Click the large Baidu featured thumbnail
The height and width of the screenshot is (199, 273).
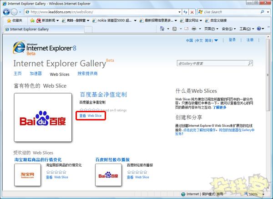[x=43, y=117]
